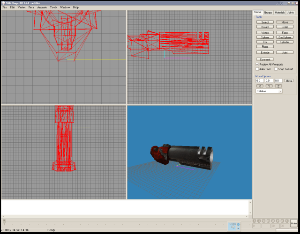Click the top-left wireframe front viewport
The image size is (300, 234).
(64, 57)
